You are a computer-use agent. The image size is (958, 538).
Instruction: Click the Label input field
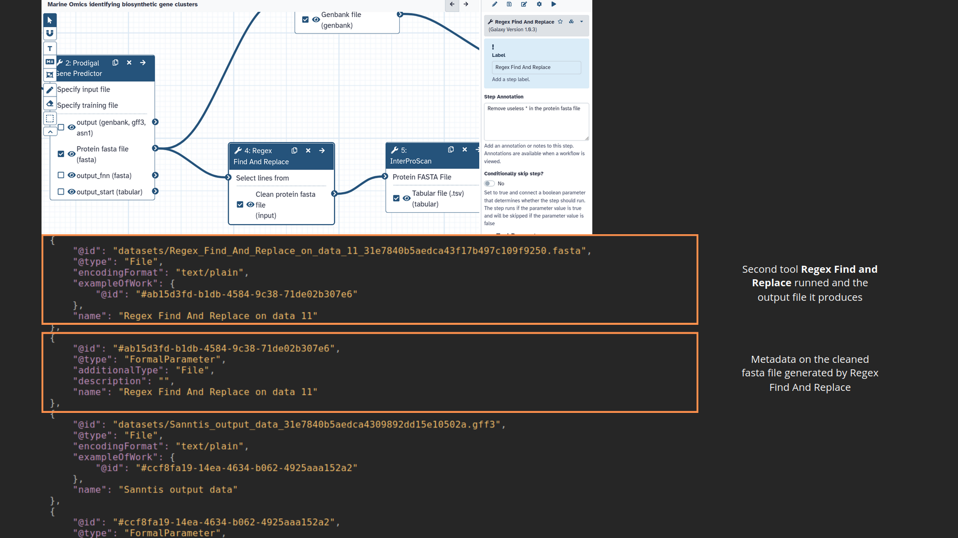pyautogui.click(x=536, y=67)
